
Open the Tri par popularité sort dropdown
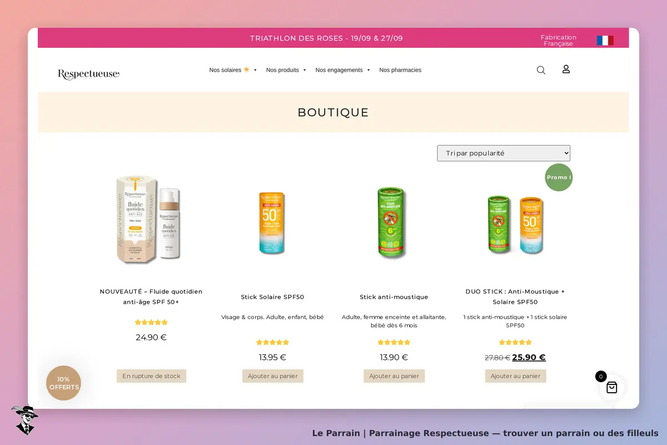coord(504,153)
